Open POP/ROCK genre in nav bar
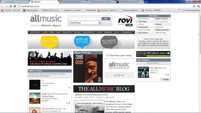This screenshot has height=113, width=201. pyautogui.click(x=35, y=32)
